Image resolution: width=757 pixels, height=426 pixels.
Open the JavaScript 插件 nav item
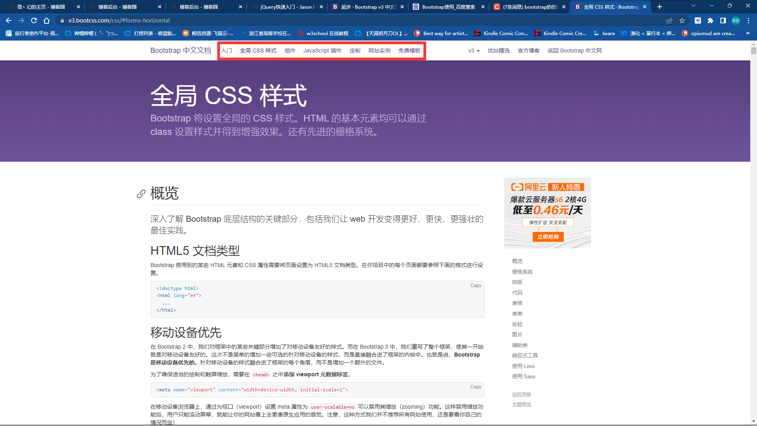[x=322, y=50]
